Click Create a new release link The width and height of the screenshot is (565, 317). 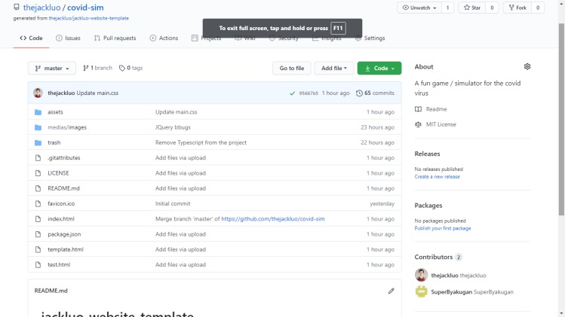pos(437,177)
